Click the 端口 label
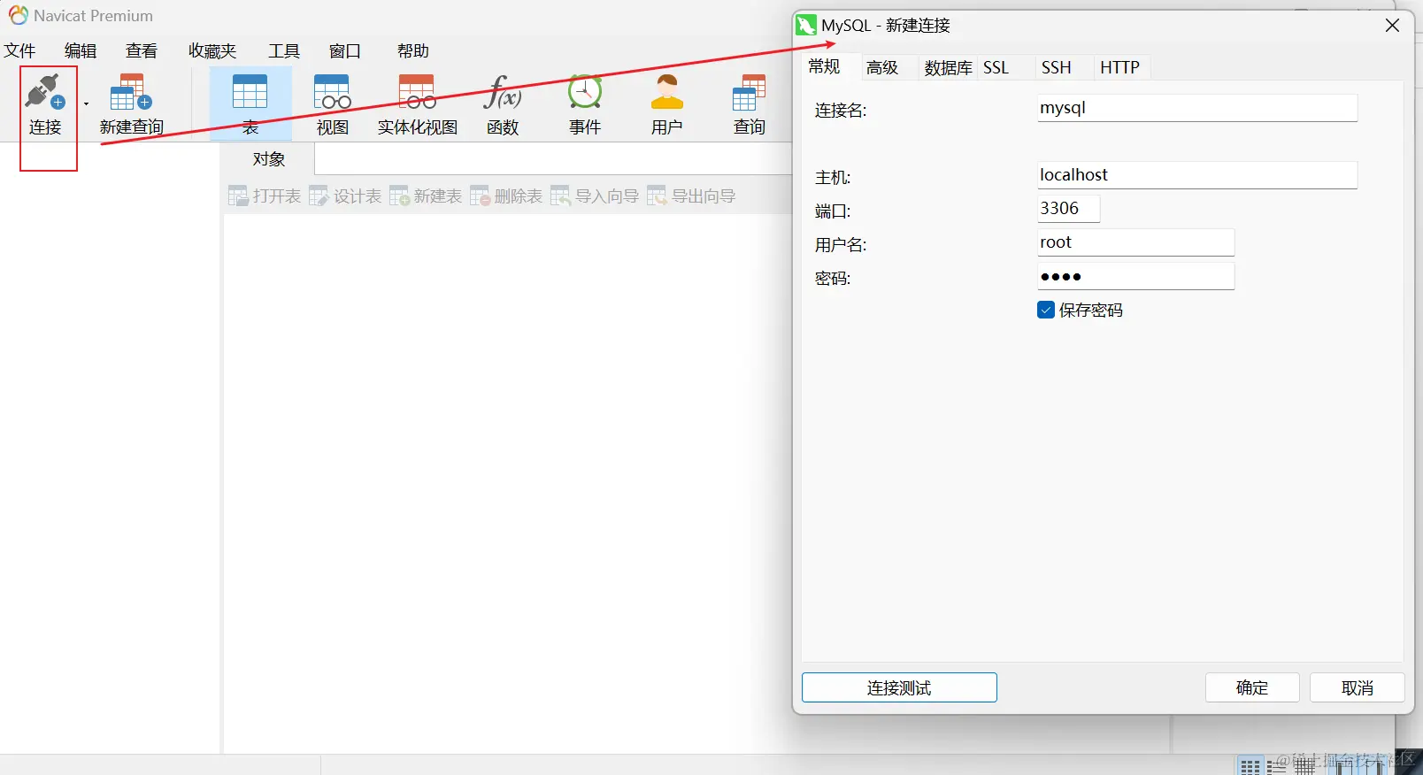Screen dimensions: 1423x775 [x=833, y=211]
